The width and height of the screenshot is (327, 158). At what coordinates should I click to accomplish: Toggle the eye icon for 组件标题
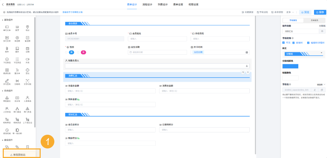click(322, 31)
